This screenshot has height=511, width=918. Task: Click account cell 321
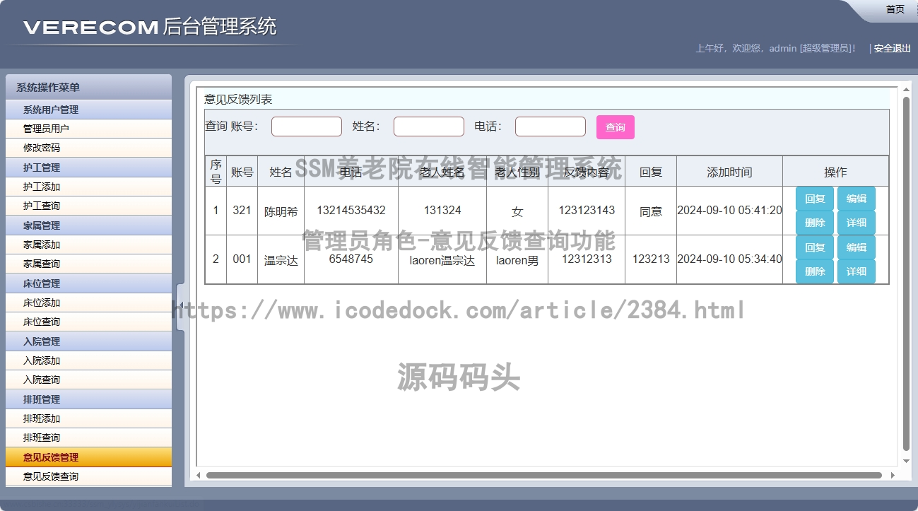click(242, 211)
